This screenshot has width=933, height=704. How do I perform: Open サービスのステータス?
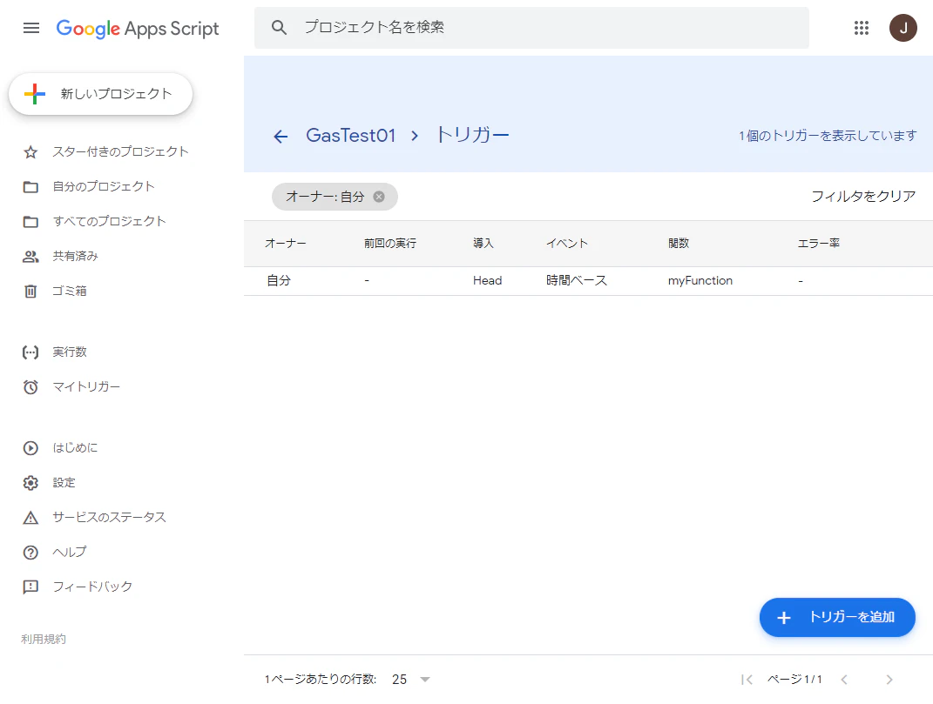(x=110, y=517)
